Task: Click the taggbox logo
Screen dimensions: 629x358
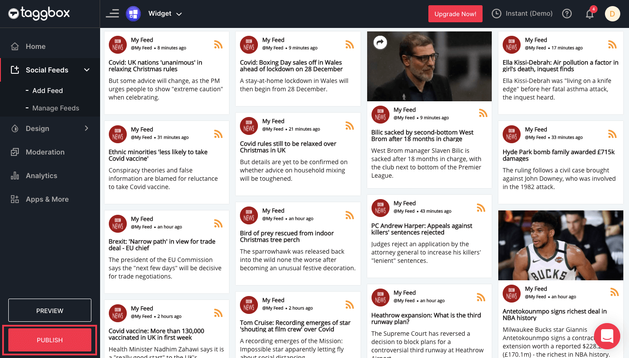Action: 39,14
